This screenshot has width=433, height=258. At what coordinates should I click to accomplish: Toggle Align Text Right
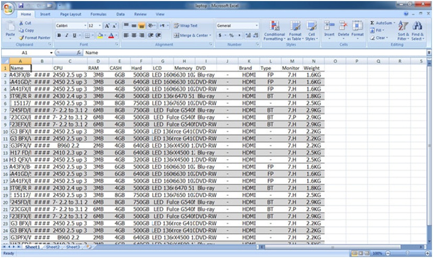142,35
